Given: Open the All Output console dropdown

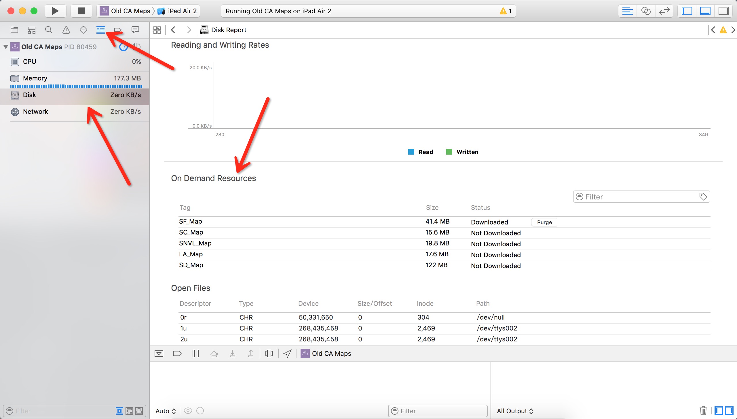Looking at the screenshot, I should pos(515,411).
